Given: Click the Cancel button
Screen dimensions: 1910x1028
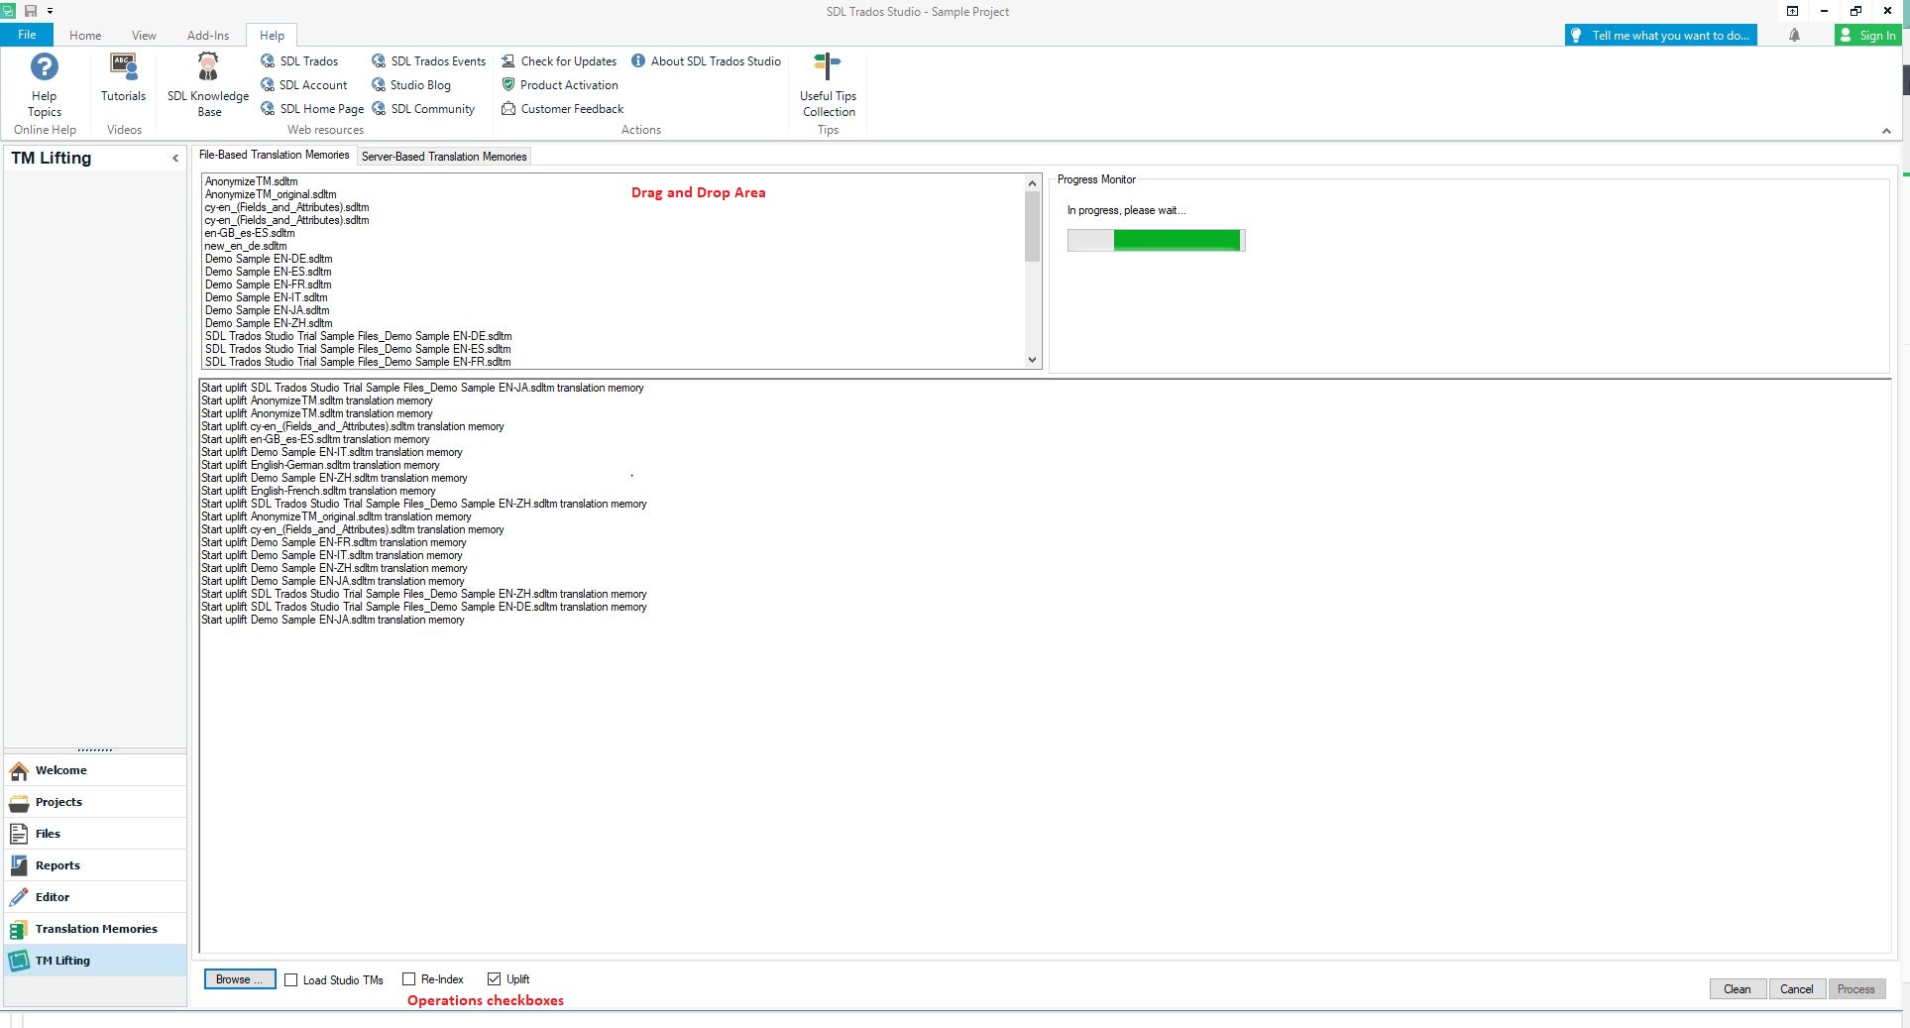Looking at the screenshot, I should click(x=1797, y=989).
